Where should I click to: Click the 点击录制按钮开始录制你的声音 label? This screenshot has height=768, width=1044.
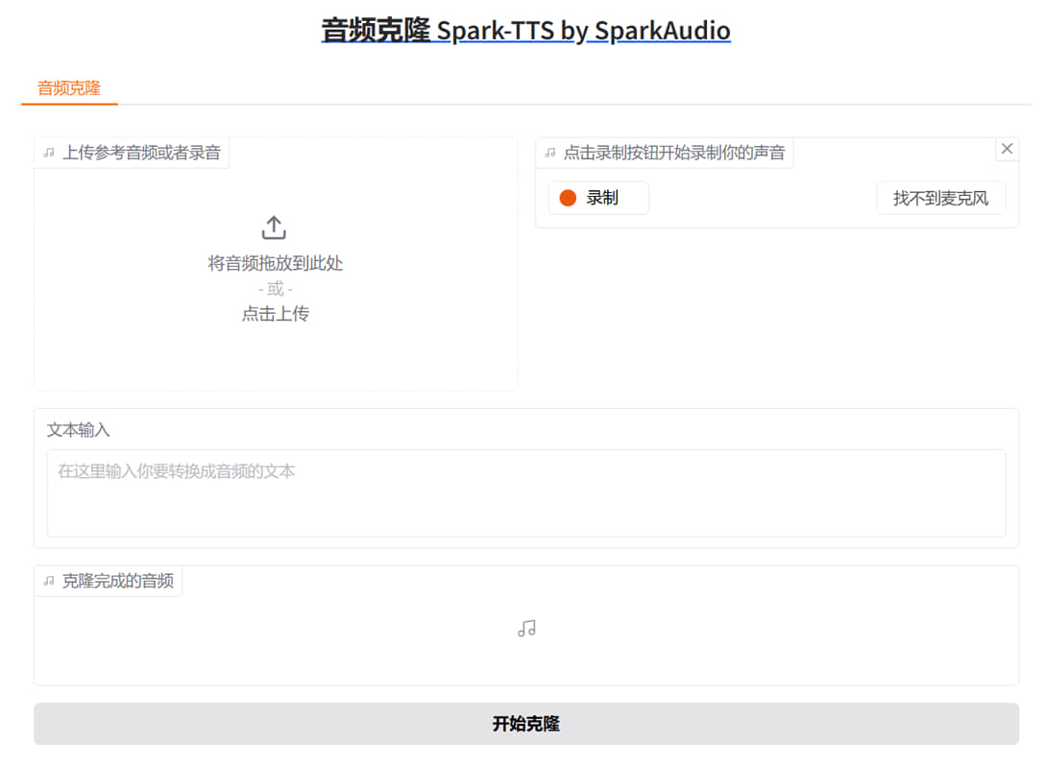674,153
